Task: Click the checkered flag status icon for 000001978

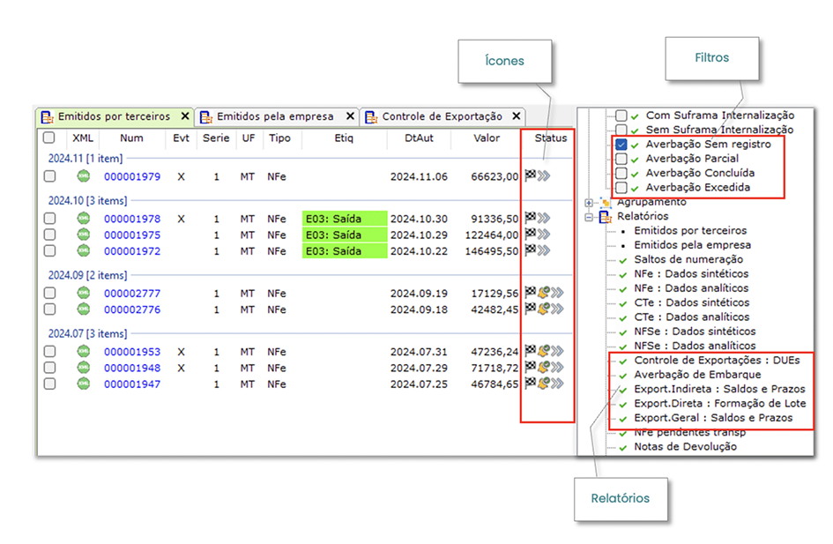Action: point(530,219)
